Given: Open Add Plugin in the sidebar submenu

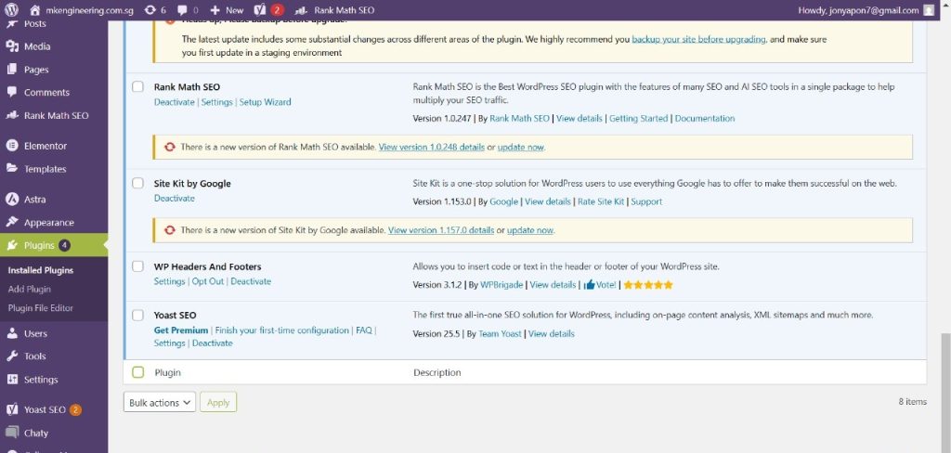Looking at the screenshot, I should click(30, 289).
